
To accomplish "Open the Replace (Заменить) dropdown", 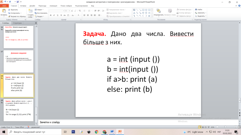I will point(200,13).
